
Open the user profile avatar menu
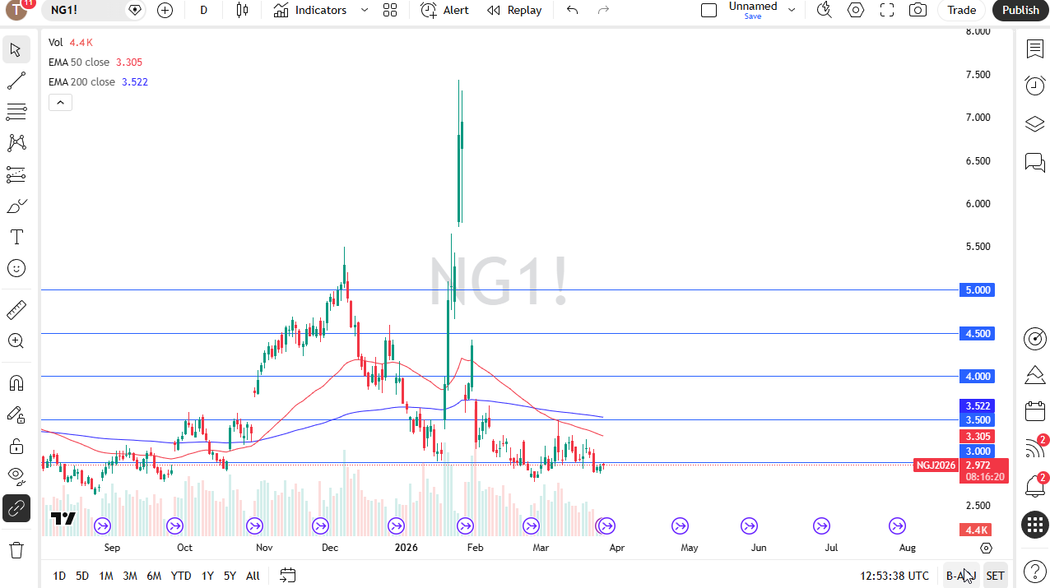(16, 10)
